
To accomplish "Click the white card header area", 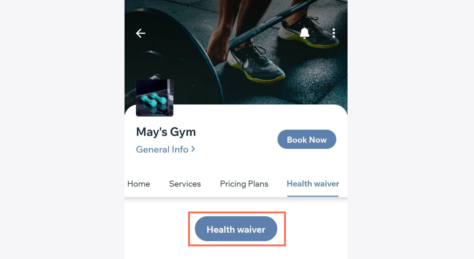I will (236, 139).
